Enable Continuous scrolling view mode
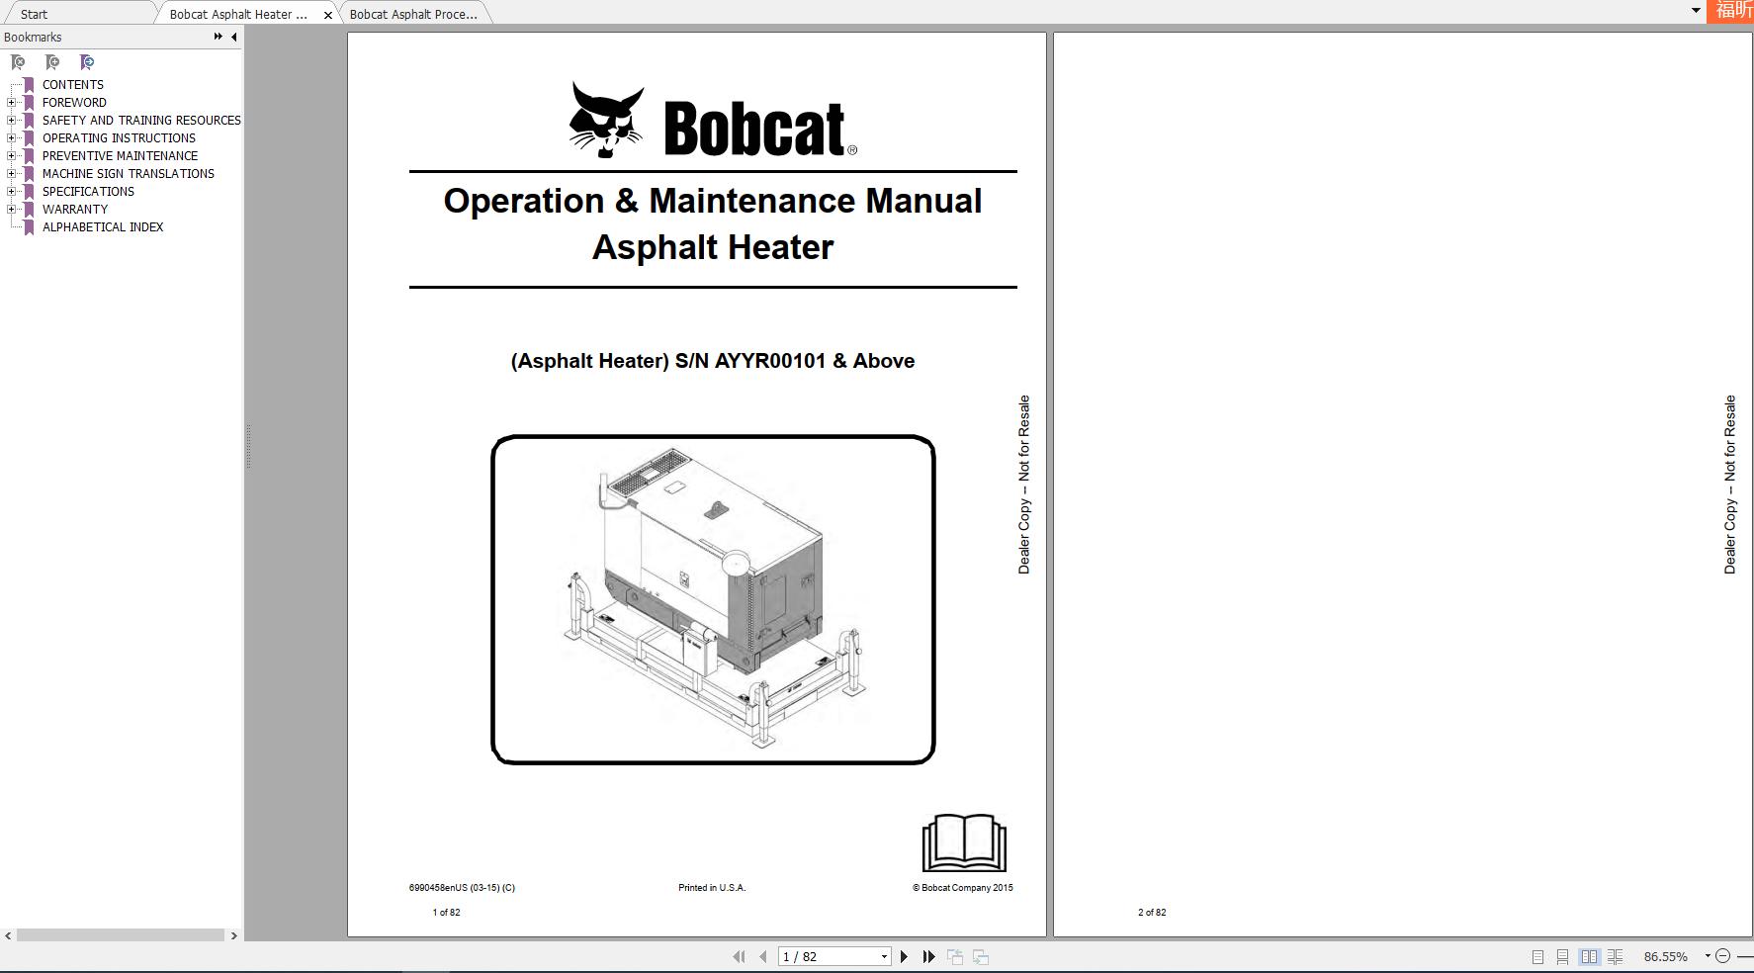The image size is (1754, 973). click(1563, 956)
